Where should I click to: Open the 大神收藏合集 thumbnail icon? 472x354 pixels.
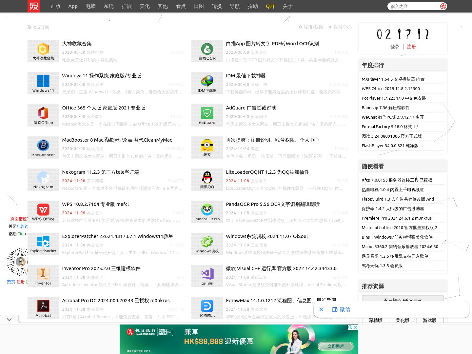pyautogui.click(x=43, y=51)
